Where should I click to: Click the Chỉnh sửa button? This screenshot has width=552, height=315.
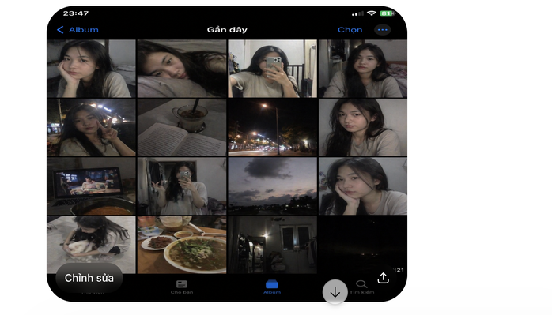pyautogui.click(x=89, y=278)
